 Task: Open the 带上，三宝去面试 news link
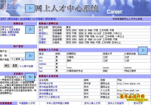[x=11, y=30]
